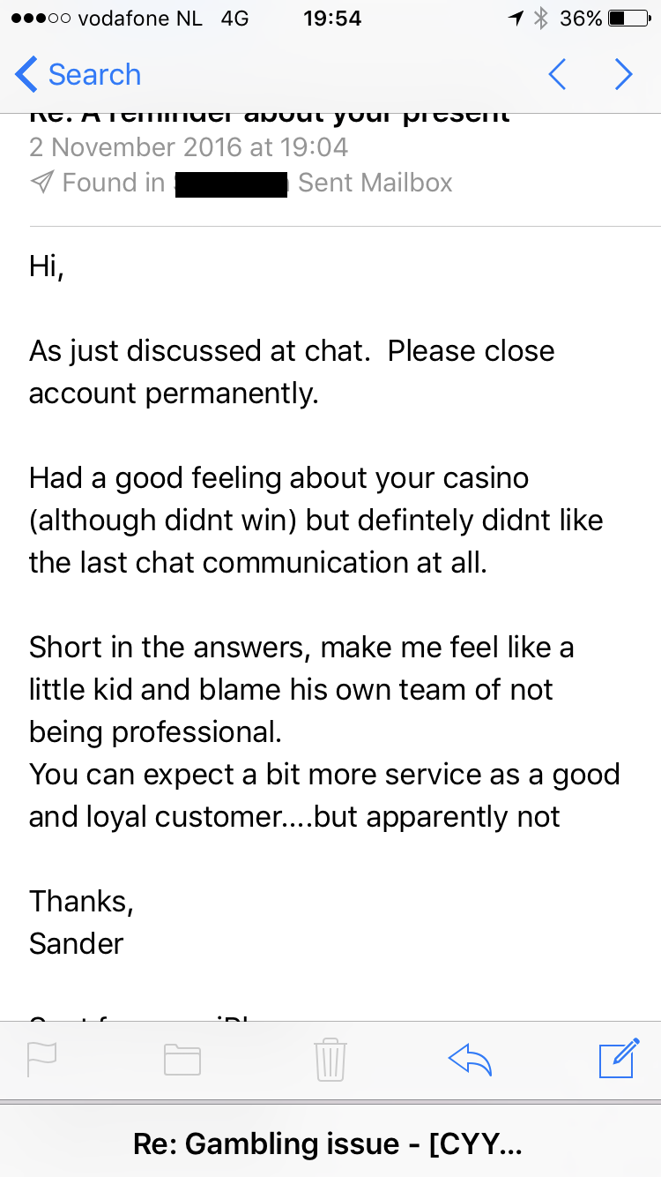Tap the email subject header line

(x=270, y=115)
